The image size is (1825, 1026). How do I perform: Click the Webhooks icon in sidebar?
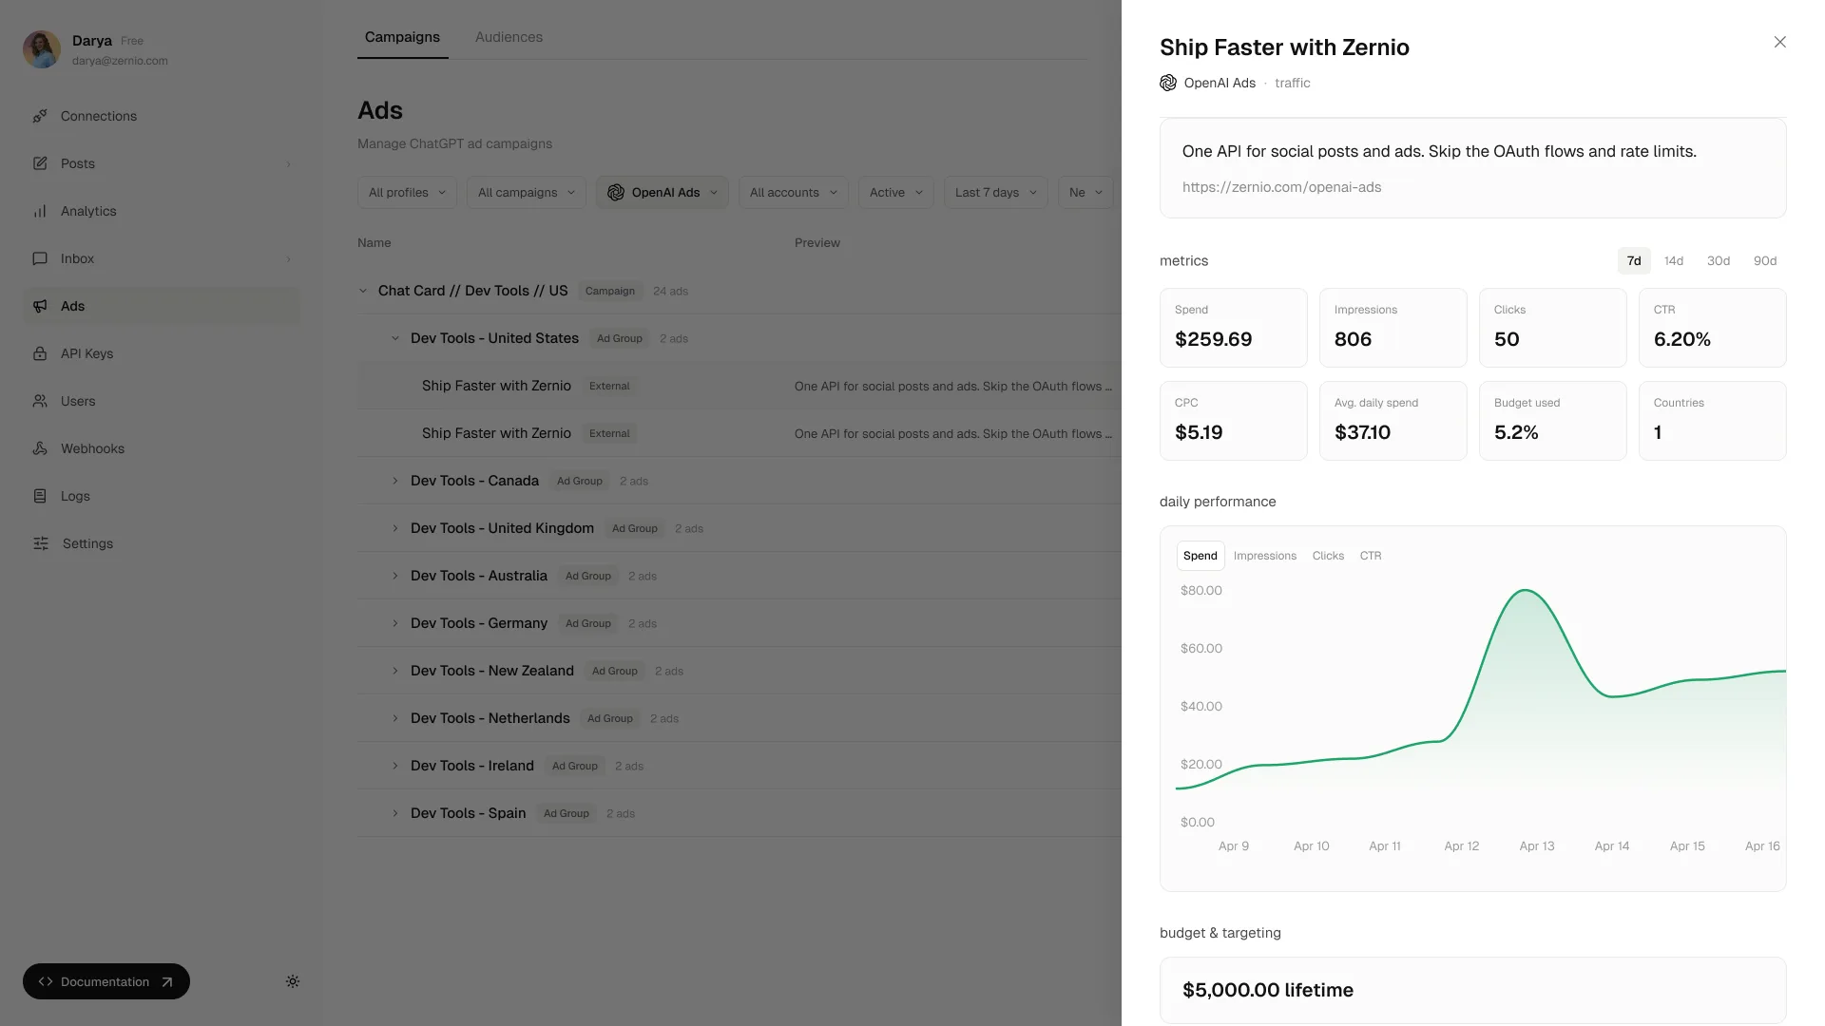click(40, 448)
